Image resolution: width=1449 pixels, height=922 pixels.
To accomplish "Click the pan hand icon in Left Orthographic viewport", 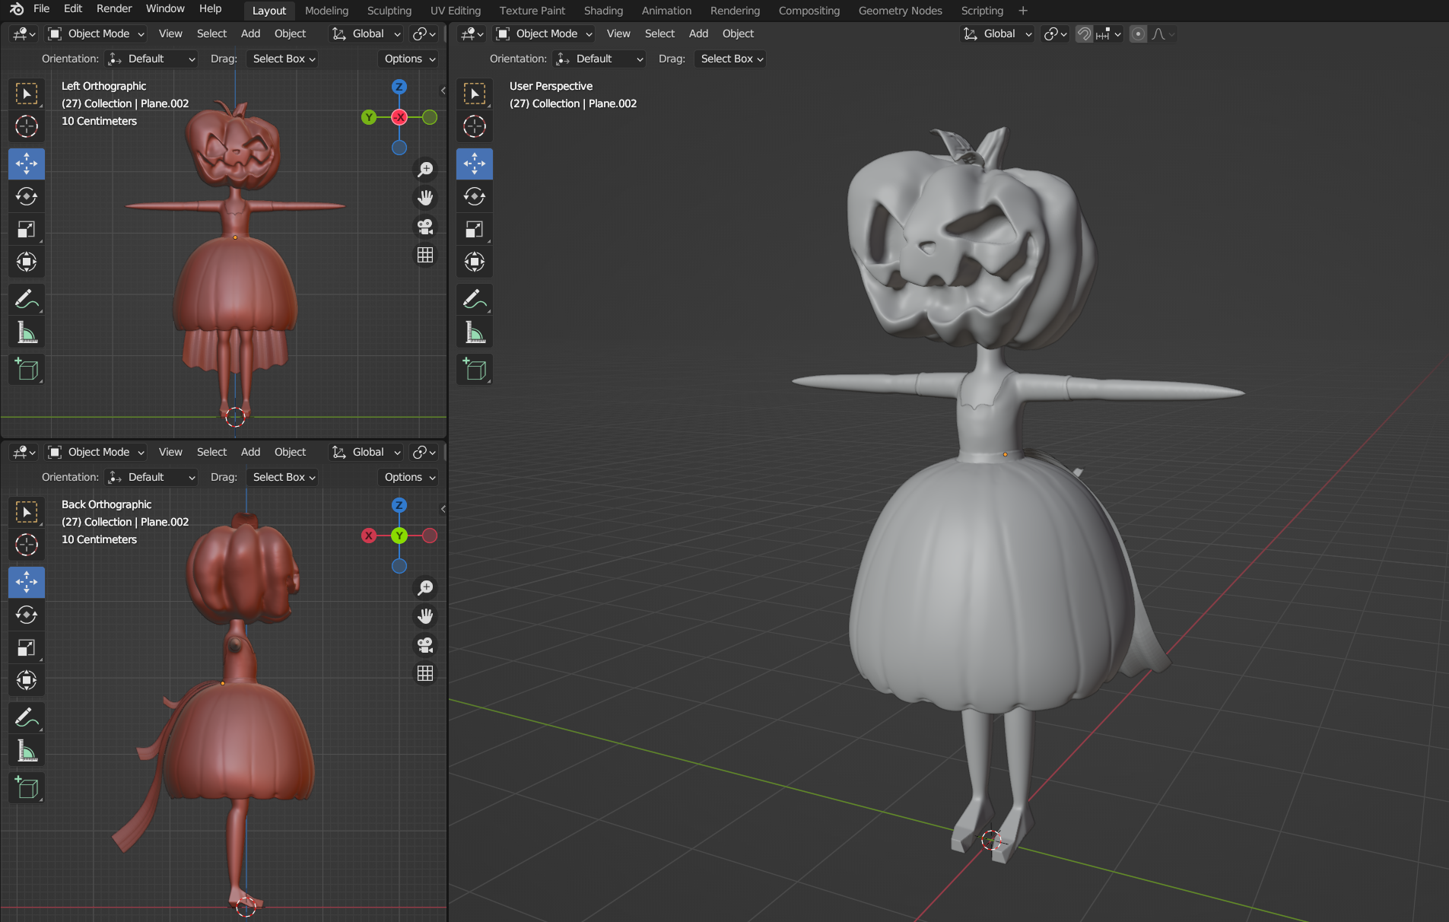I will pyautogui.click(x=425, y=198).
